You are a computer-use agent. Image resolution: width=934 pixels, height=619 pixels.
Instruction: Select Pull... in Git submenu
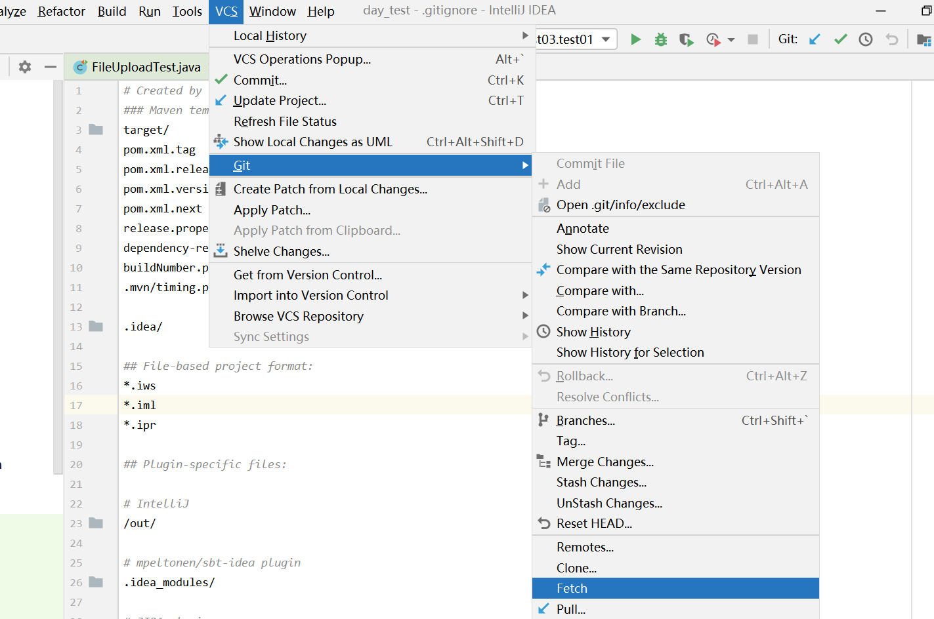(675, 609)
